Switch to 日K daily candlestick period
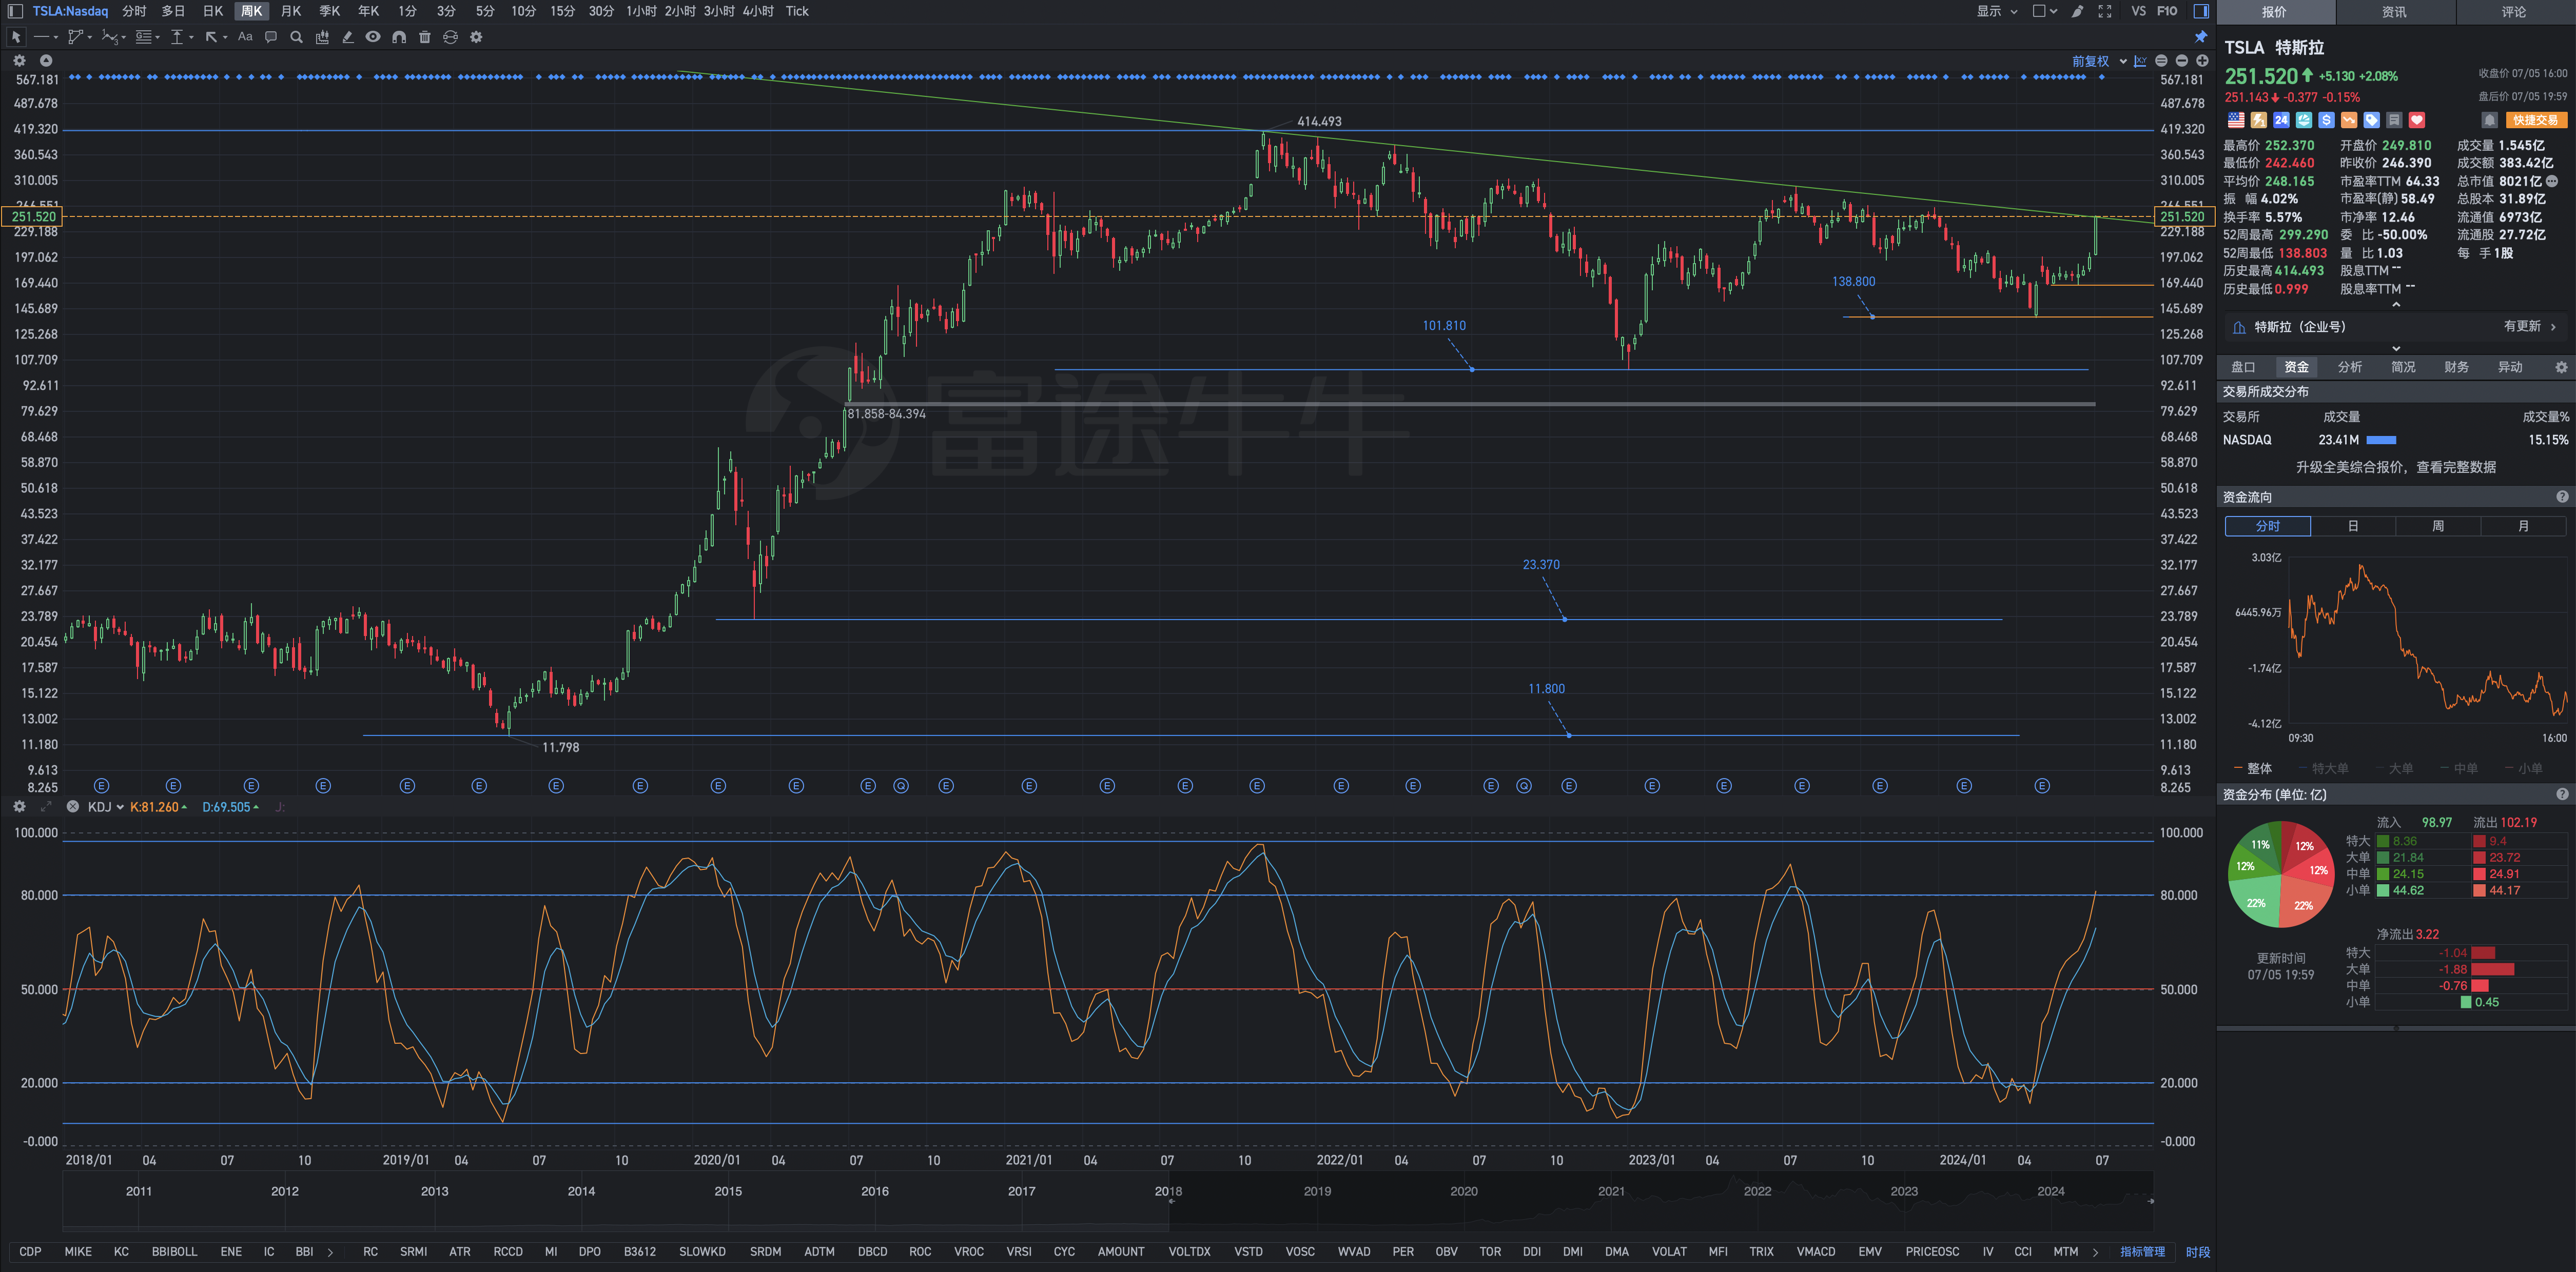The image size is (2576, 1272). tap(213, 11)
